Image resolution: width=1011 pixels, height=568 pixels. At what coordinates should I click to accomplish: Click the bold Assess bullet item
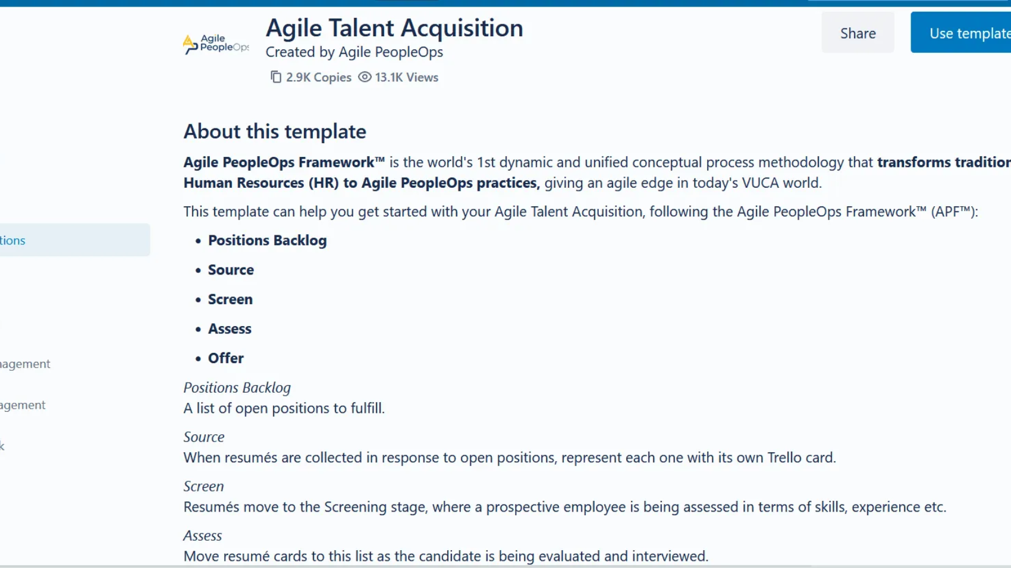pos(230,329)
